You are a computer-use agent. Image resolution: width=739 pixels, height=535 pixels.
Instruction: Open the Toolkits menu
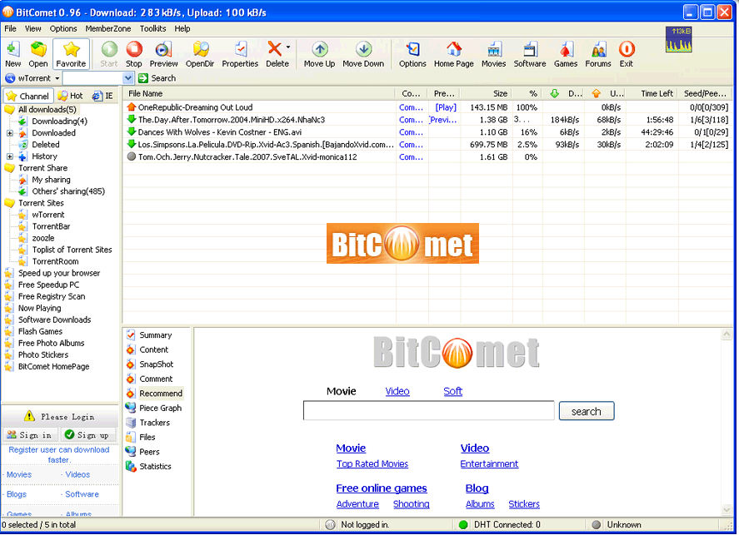pyautogui.click(x=152, y=28)
